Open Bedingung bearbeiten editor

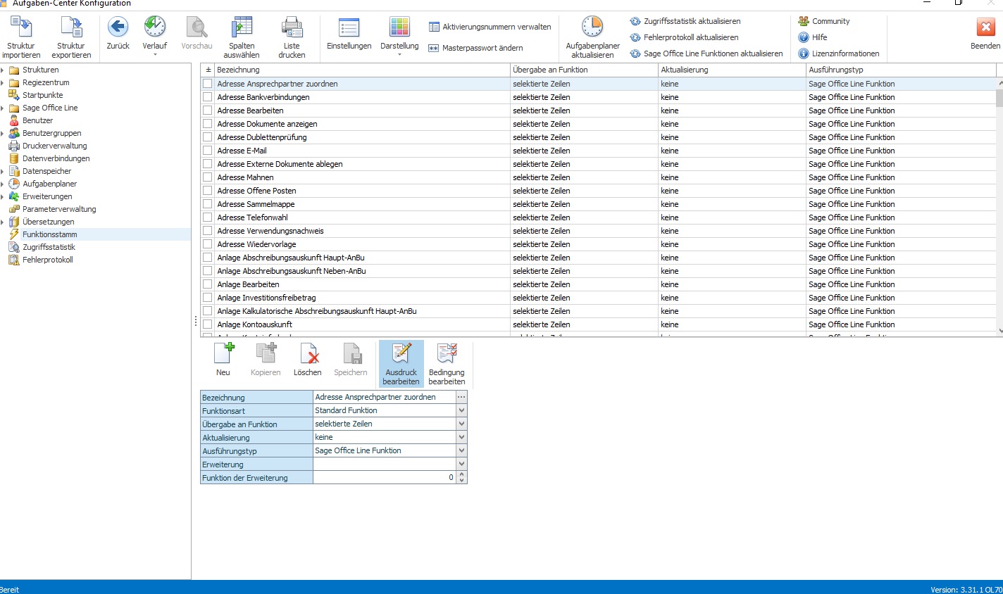(x=447, y=364)
